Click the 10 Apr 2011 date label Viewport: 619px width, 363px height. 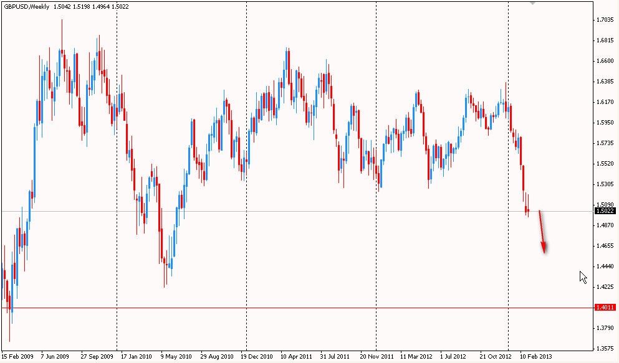point(296,357)
